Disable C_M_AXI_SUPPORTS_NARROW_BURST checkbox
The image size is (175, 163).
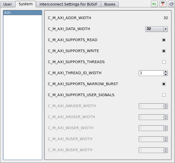tap(164, 84)
